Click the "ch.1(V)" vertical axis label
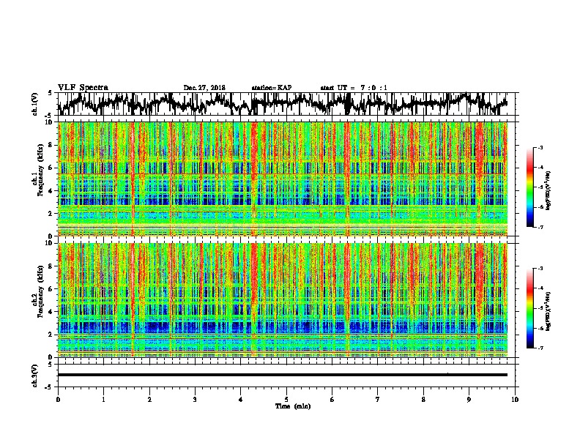The image size is (580, 448). tap(34, 104)
